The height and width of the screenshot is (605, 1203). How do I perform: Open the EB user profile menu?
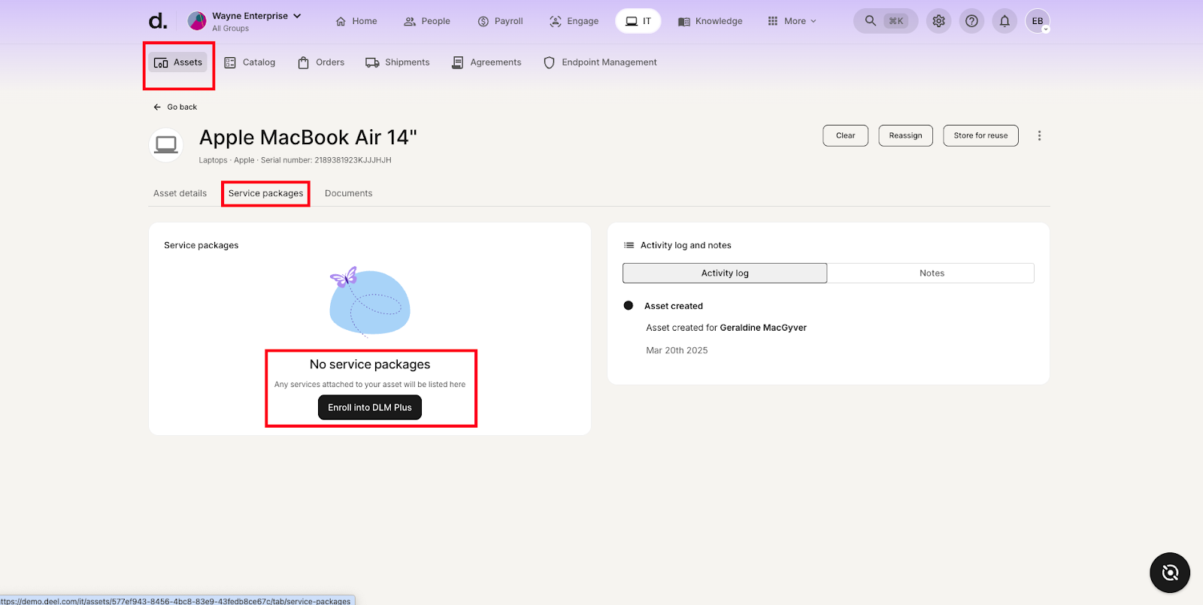1038,21
